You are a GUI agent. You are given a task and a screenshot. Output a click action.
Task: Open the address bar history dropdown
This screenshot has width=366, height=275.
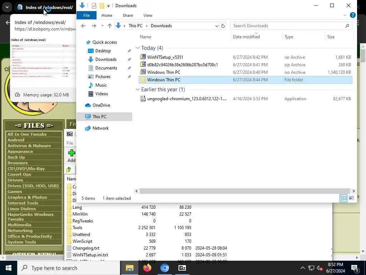point(217,26)
